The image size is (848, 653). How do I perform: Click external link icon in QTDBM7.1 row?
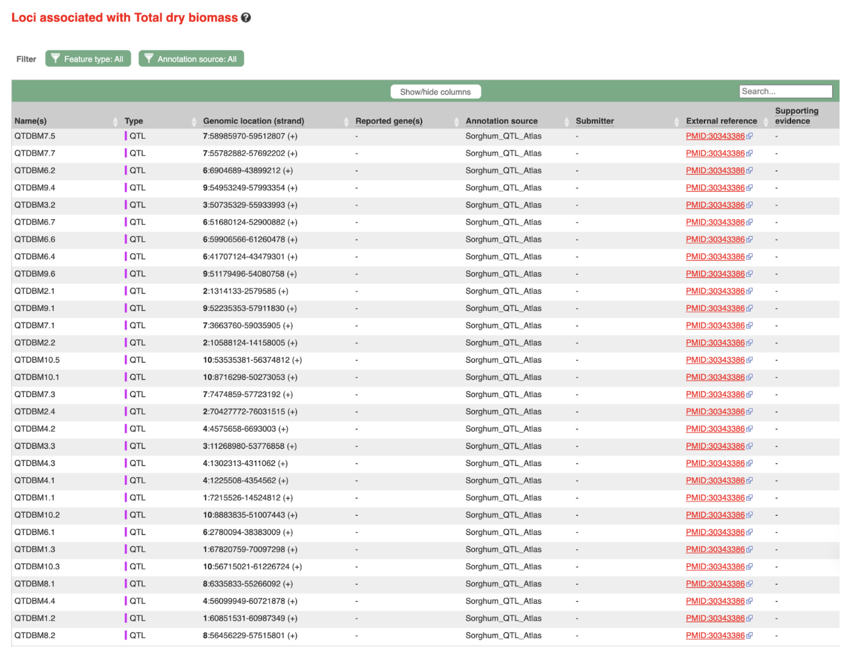coord(749,326)
